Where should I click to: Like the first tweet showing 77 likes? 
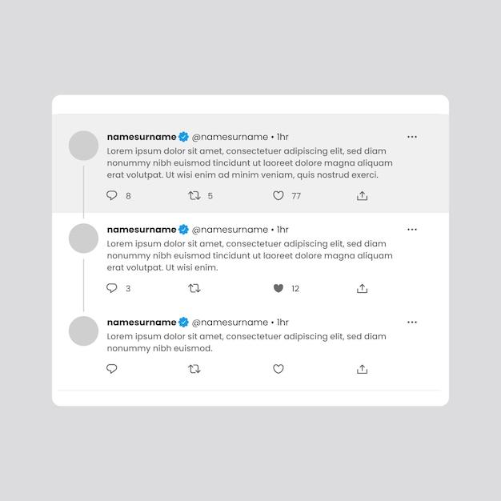pyautogui.click(x=279, y=195)
